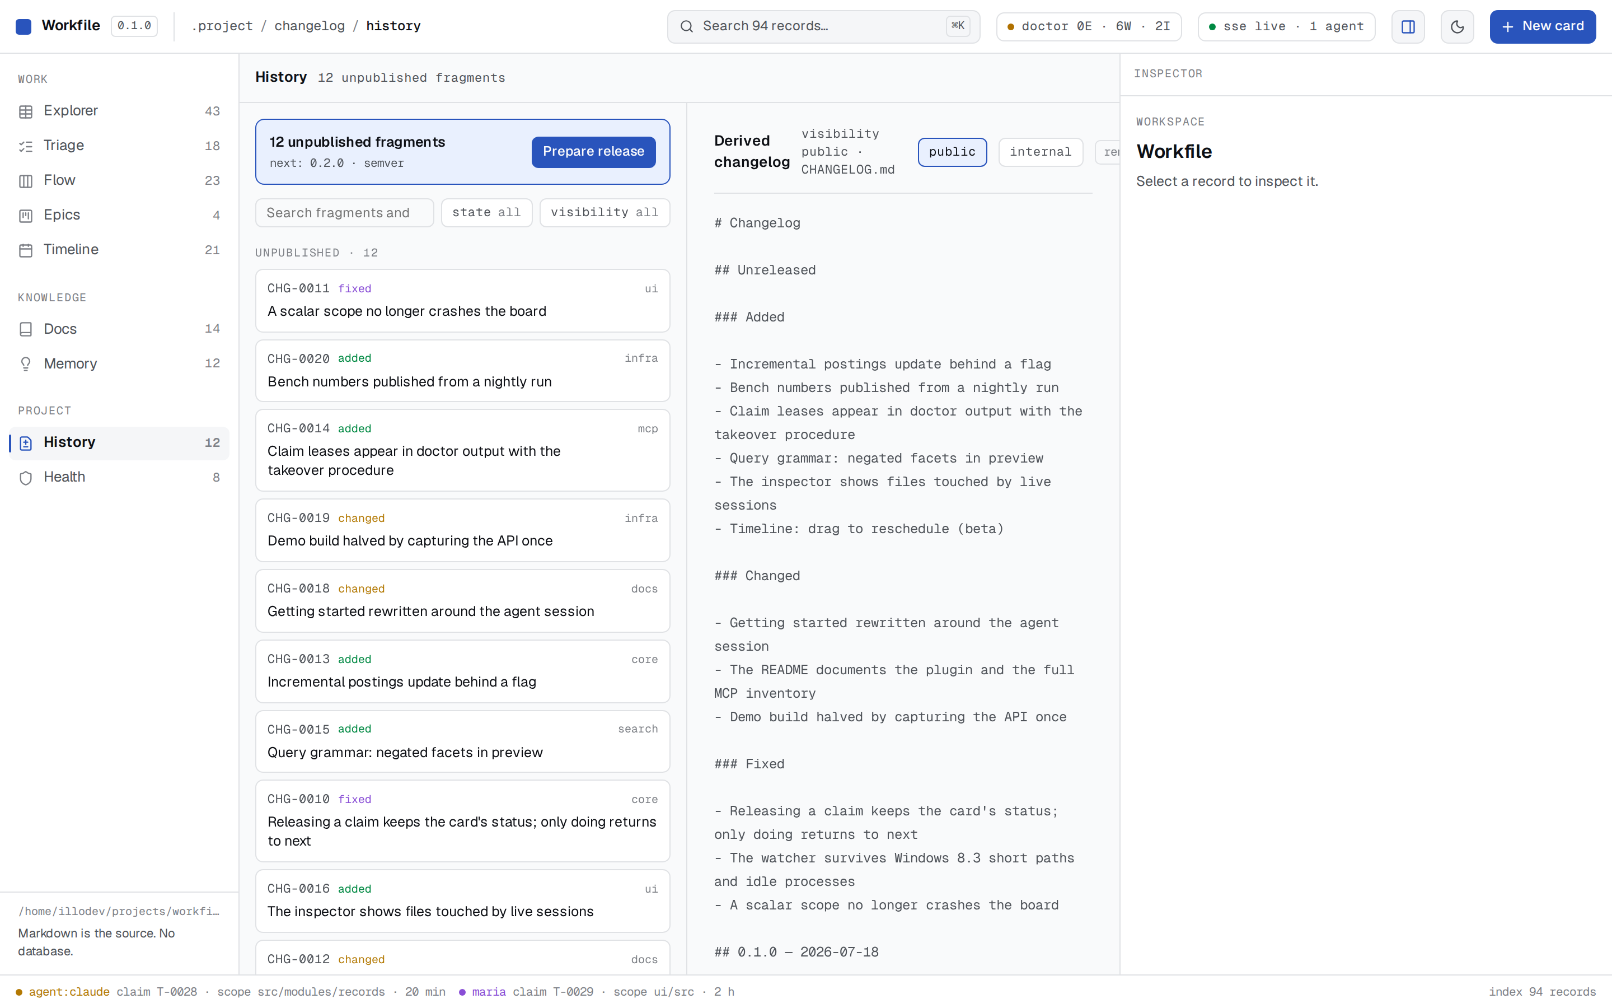Create a New card

click(1542, 27)
